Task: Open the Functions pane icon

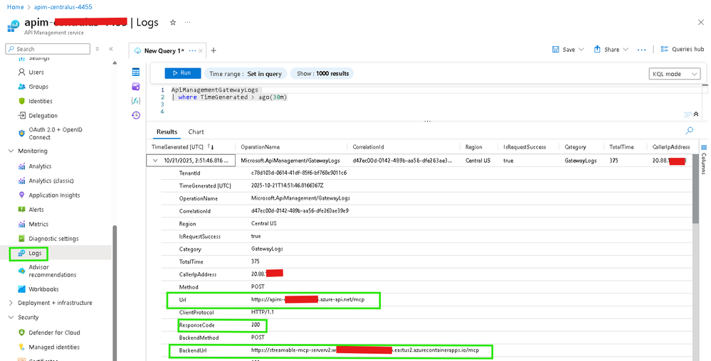Action: click(135, 101)
